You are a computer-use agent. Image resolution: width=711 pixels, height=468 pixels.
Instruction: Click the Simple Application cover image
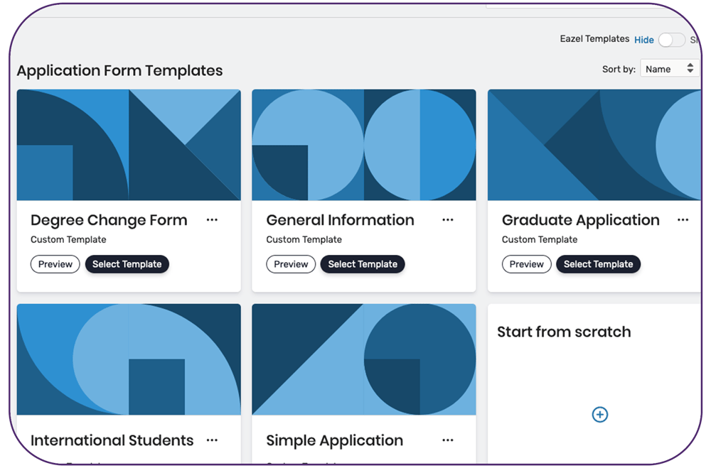(364, 359)
